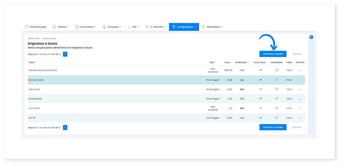Expand Configurações dropdown chevron

click(x=195, y=27)
